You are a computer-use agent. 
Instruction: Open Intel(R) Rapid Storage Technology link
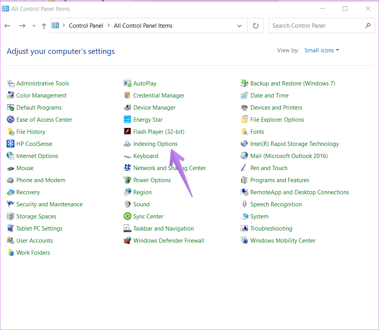coord(294,144)
